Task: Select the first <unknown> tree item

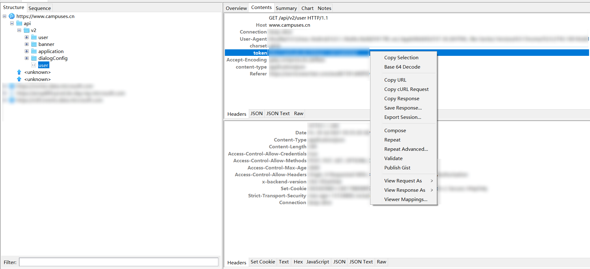Action: (38, 72)
